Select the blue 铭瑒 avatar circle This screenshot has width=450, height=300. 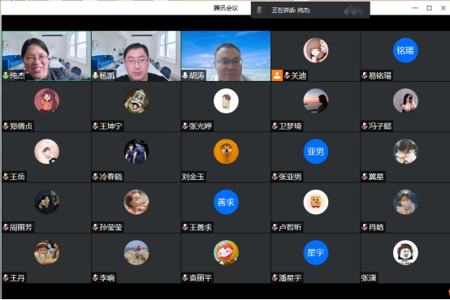pos(405,50)
